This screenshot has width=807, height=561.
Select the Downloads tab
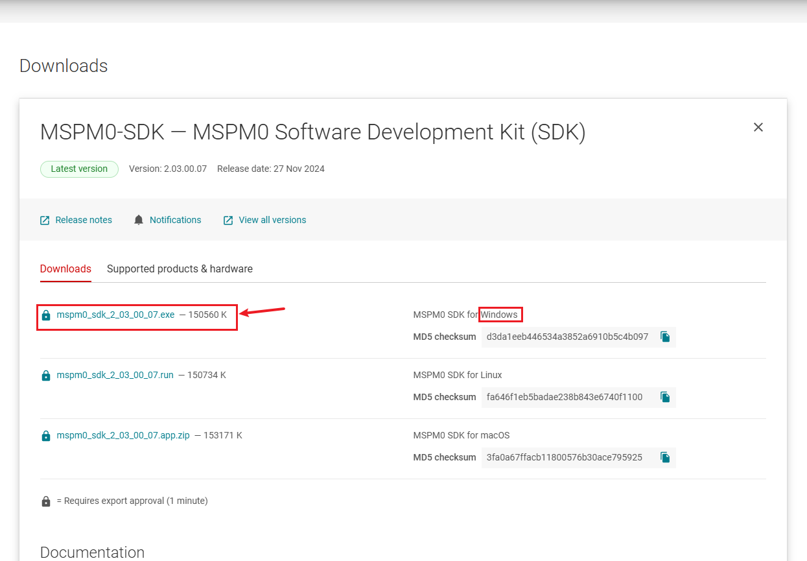[x=65, y=269]
